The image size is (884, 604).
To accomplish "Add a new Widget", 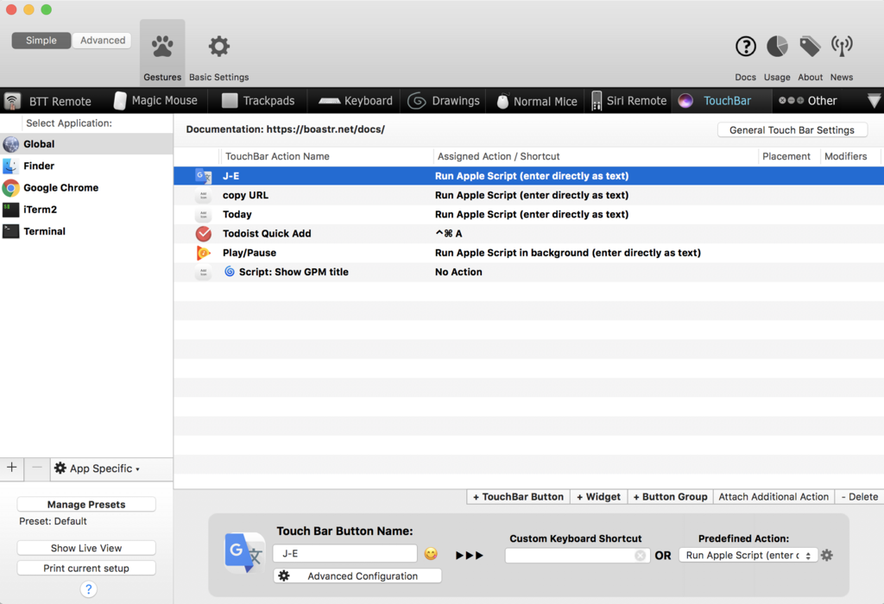I will (598, 497).
